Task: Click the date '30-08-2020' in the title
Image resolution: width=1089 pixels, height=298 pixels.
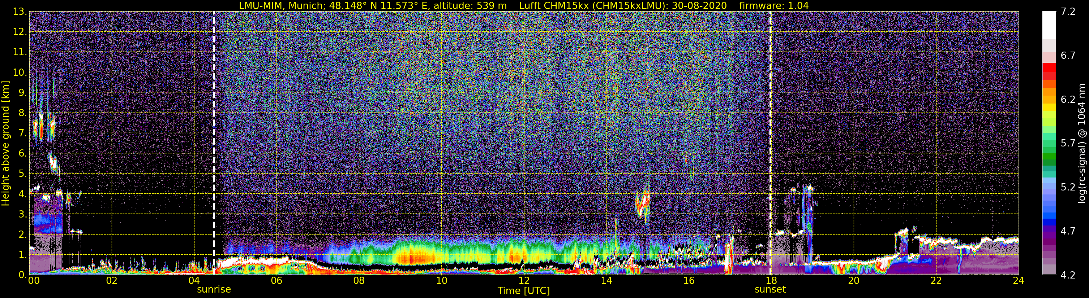Action: (699, 5)
